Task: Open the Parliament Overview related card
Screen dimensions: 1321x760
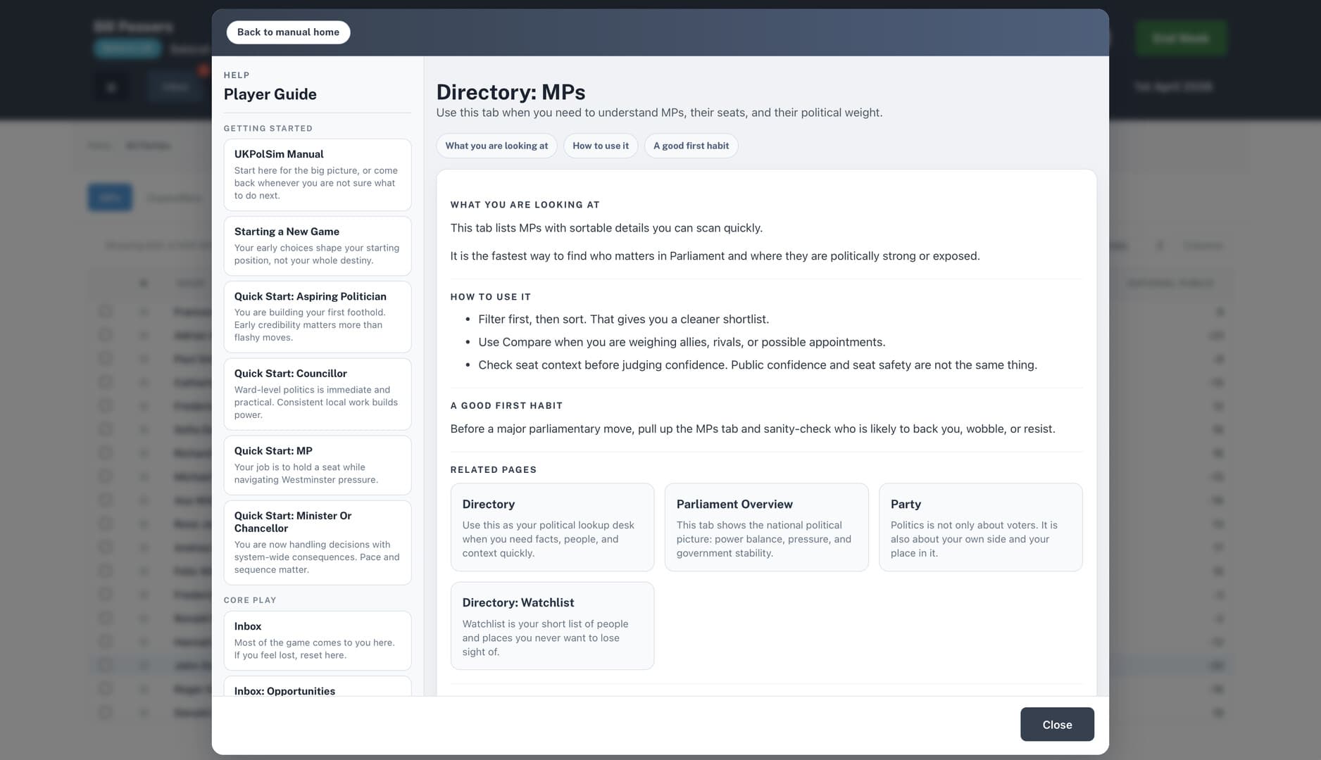Action: [x=766, y=527]
